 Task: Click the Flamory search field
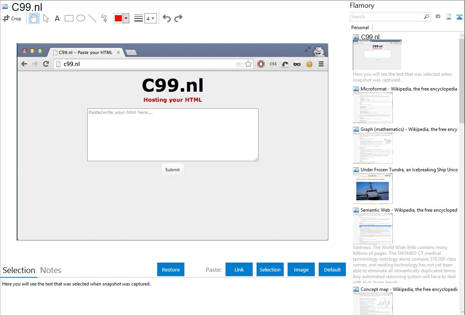(x=386, y=17)
